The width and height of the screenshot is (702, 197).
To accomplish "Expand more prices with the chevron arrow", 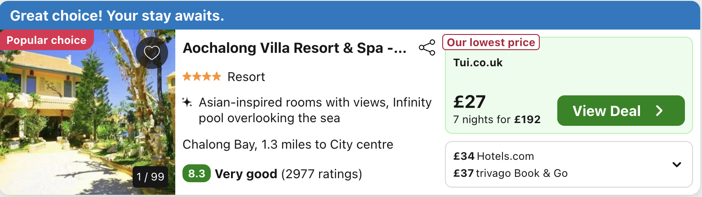I will [676, 164].
